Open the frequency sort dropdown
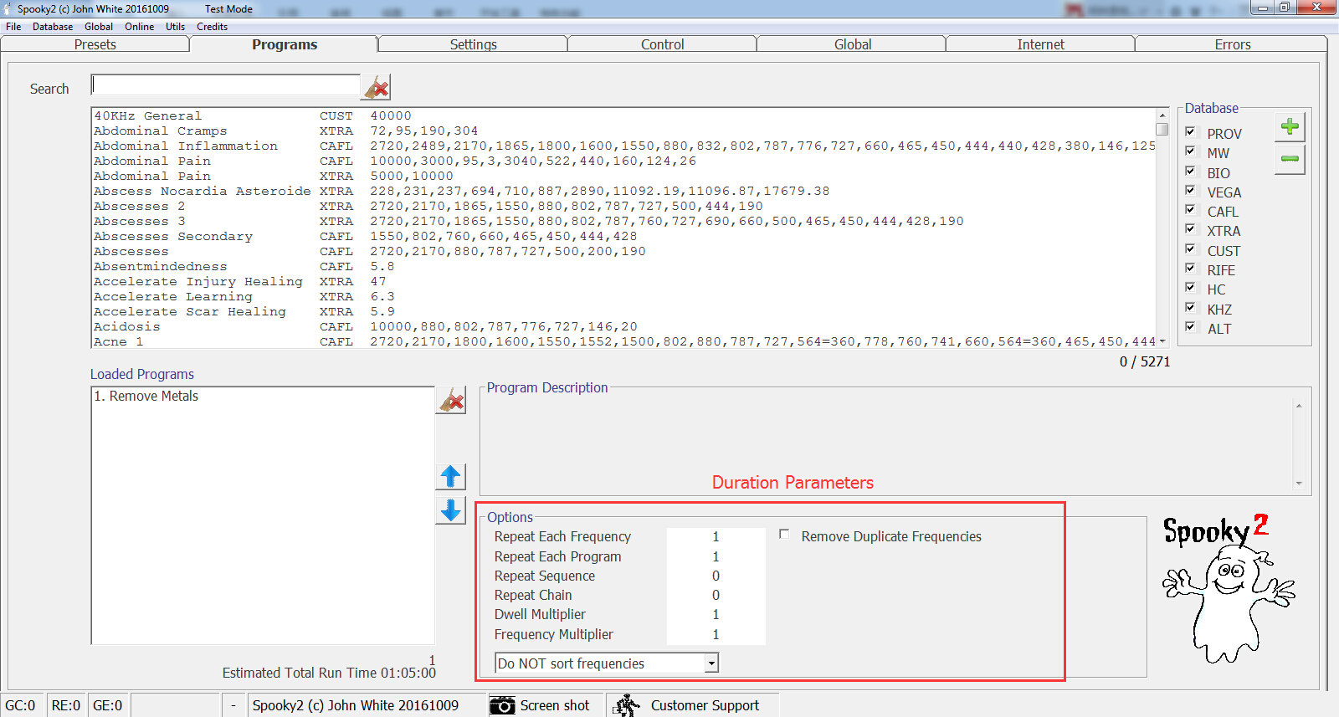Image resolution: width=1339 pixels, height=717 pixels. 711,663
